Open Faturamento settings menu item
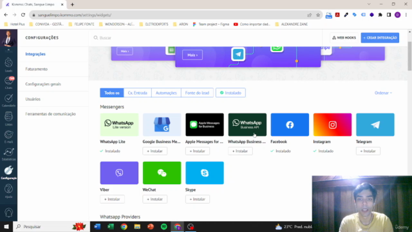This screenshot has height=232, width=412. click(x=37, y=69)
